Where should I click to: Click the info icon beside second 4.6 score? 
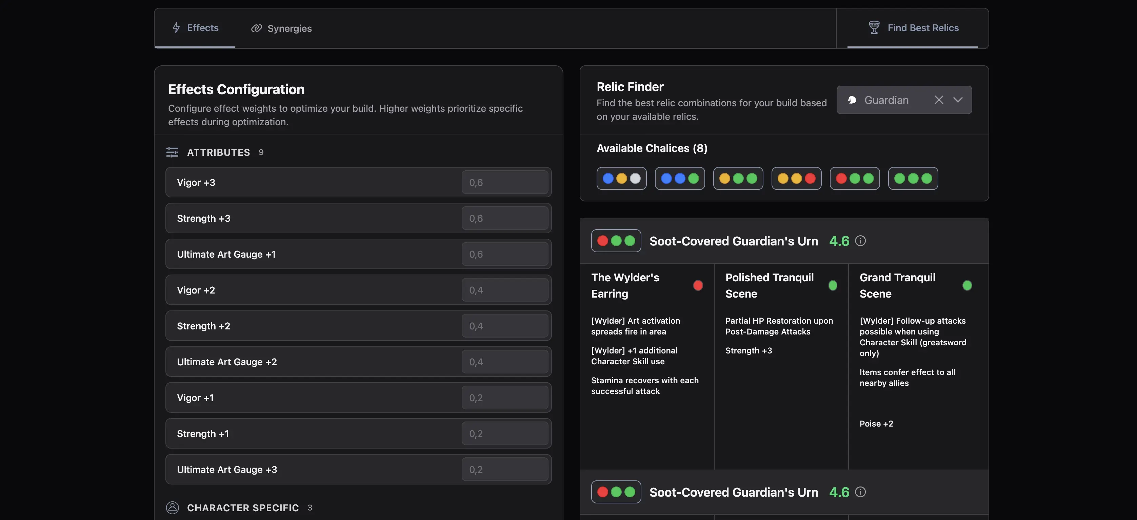tap(860, 492)
